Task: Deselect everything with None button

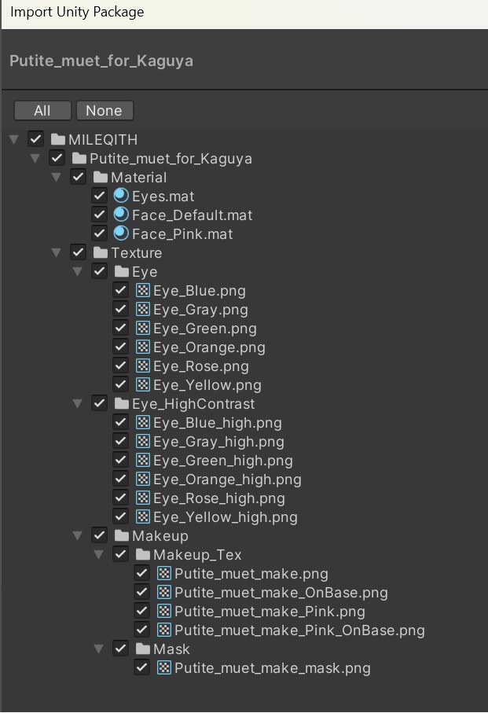Action: (x=105, y=111)
